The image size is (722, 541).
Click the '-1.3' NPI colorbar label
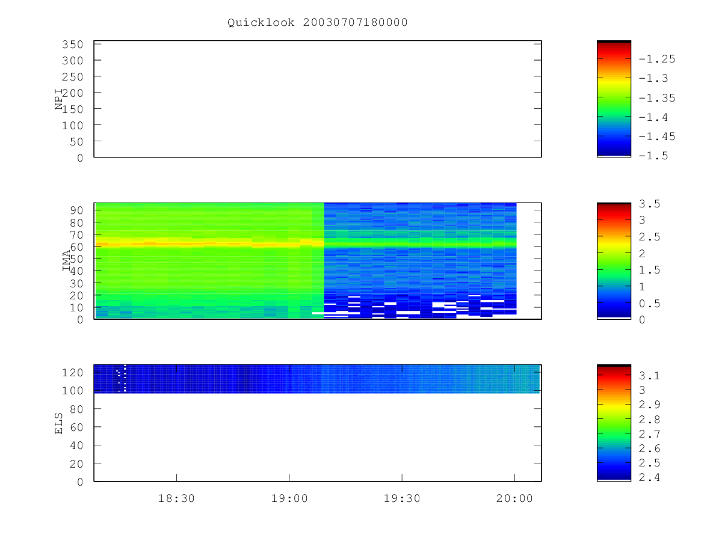click(x=653, y=78)
